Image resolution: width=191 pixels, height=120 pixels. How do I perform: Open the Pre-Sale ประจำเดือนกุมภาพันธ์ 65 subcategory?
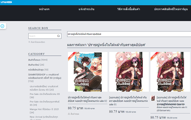pyautogui.click(x=44, y=103)
